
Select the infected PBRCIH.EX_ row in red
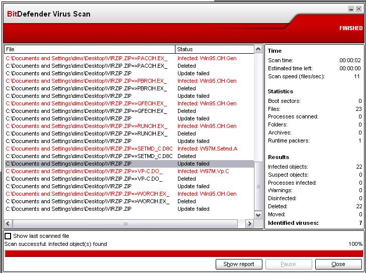coord(129,81)
